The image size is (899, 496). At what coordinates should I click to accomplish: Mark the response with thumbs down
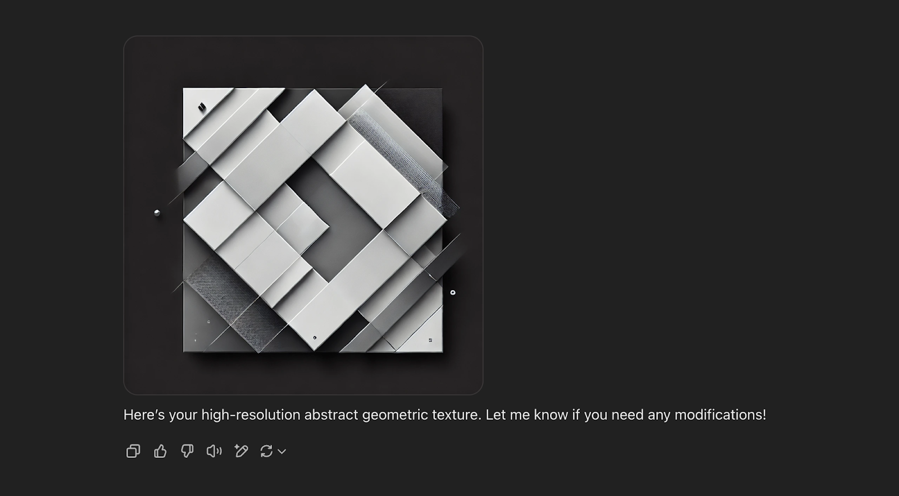[187, 451]
